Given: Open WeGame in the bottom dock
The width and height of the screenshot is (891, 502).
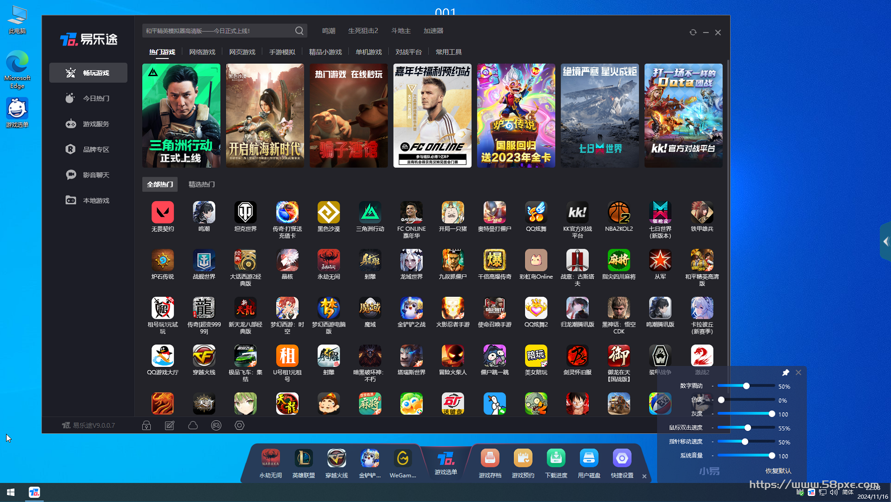Looking at the screenshot, I should tap(402, 463).
